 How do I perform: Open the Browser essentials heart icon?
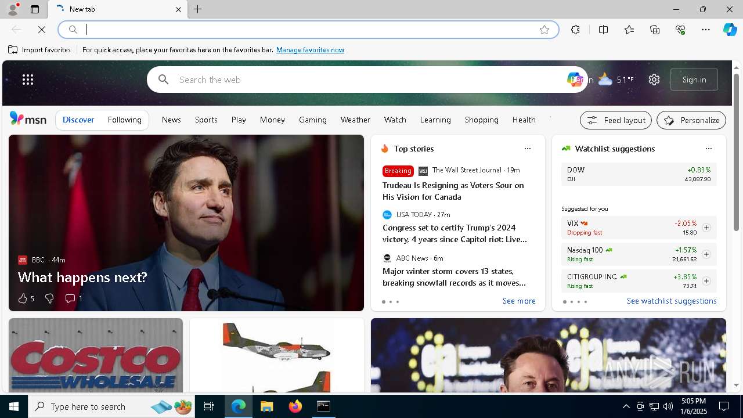pyautogui.click(x=680, y=30)
